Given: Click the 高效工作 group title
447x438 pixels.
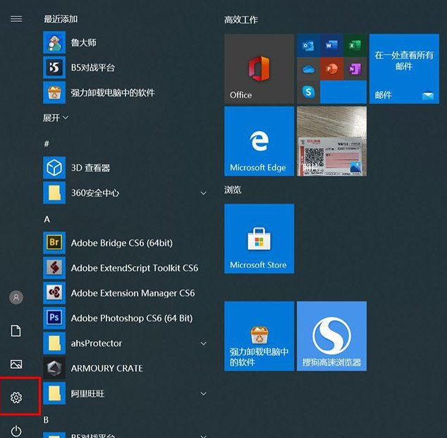Looking at the screenshot, I should point(241,20).
